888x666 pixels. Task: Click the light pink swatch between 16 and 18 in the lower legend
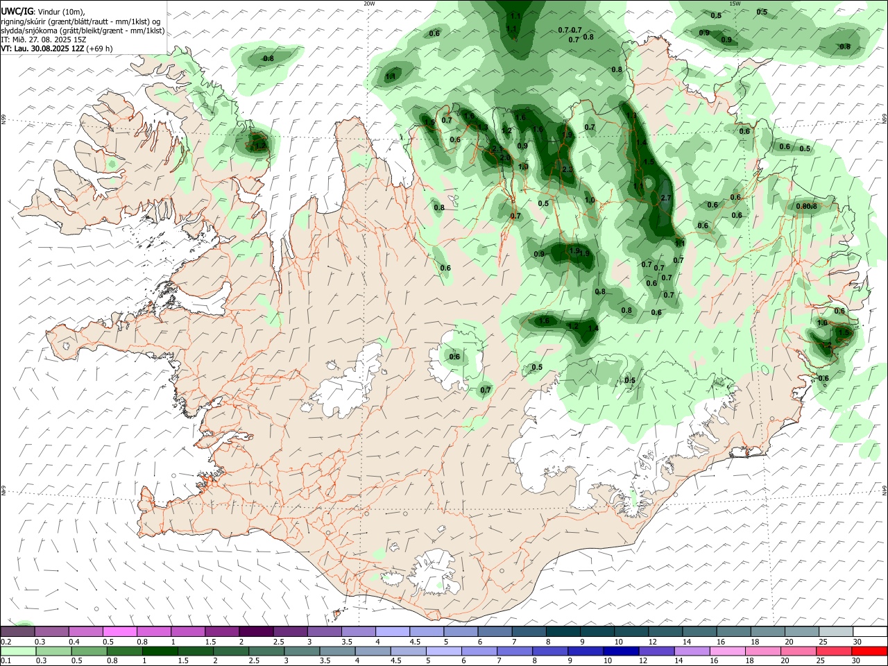click(728, 651)
